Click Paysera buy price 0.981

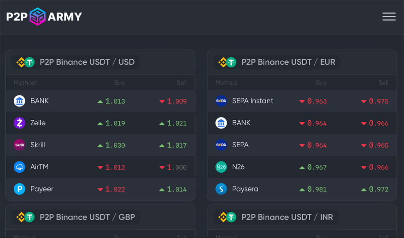317,189
